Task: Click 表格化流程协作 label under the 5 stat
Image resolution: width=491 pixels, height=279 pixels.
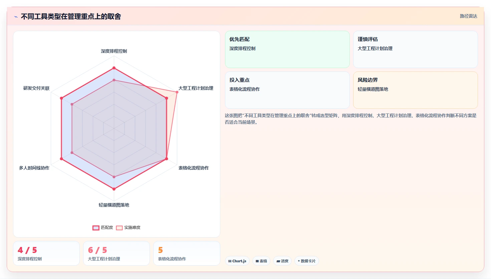Action: (x=172, y=259)
